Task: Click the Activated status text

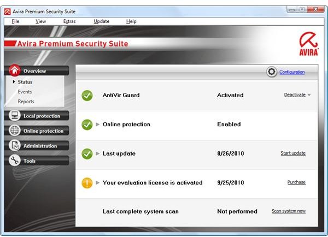Action: coord(230,96)
